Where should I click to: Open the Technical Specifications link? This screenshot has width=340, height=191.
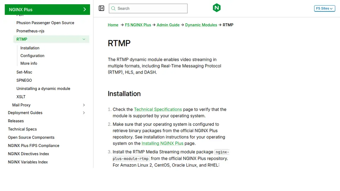pyautogui.click(x=158, y=109)
